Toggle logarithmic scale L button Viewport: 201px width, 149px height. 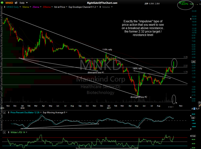(x=194, y=109)
